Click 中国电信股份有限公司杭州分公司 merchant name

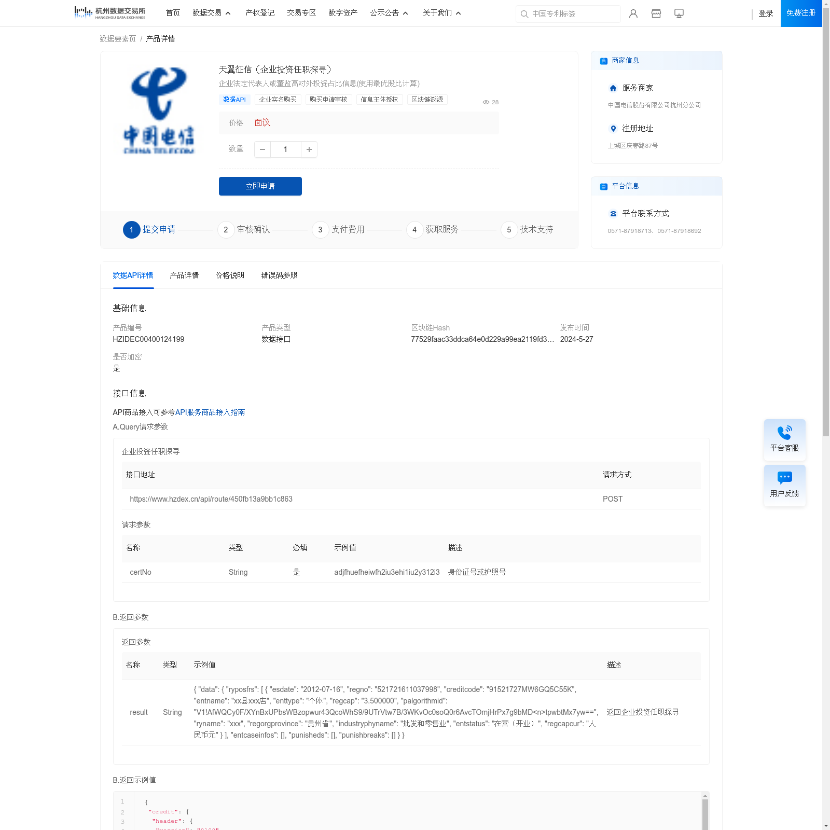654,105
